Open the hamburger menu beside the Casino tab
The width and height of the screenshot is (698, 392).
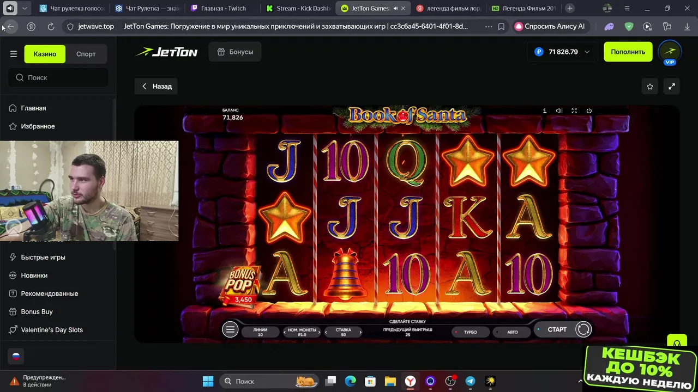pyautogui.click(x=14, y=54)
